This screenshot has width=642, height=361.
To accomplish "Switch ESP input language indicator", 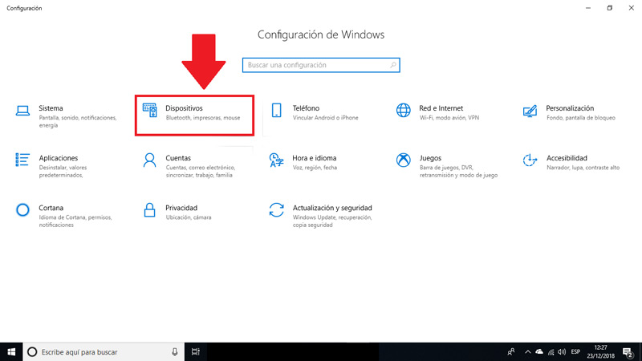I will click(575, 351).
